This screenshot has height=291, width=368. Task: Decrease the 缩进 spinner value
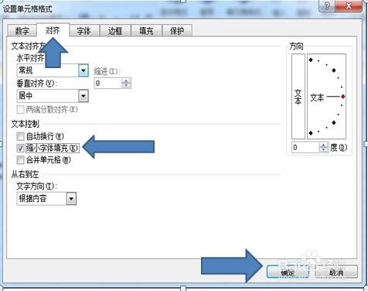tap(126, 86)
